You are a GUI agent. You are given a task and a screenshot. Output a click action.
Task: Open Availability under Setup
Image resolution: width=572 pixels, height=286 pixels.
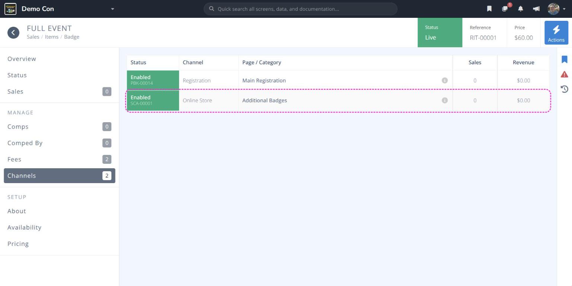(60, 227)
